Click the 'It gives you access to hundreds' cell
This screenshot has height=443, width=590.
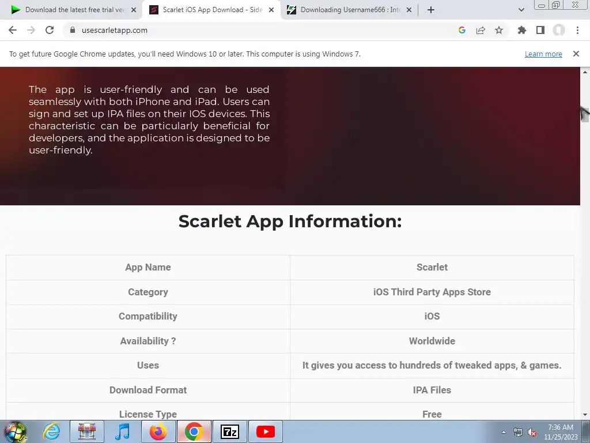pyautogui.click(x=432, y=365)
